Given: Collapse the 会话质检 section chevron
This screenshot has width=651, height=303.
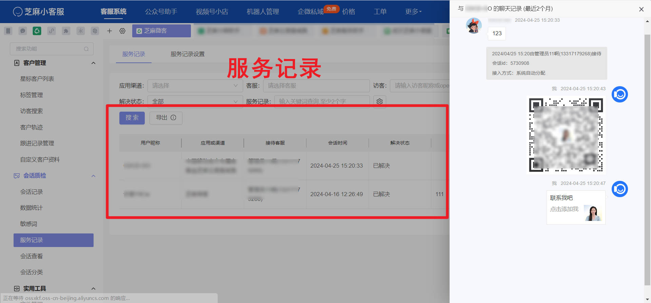Looking at the screenshot, I should pos(93,176).
